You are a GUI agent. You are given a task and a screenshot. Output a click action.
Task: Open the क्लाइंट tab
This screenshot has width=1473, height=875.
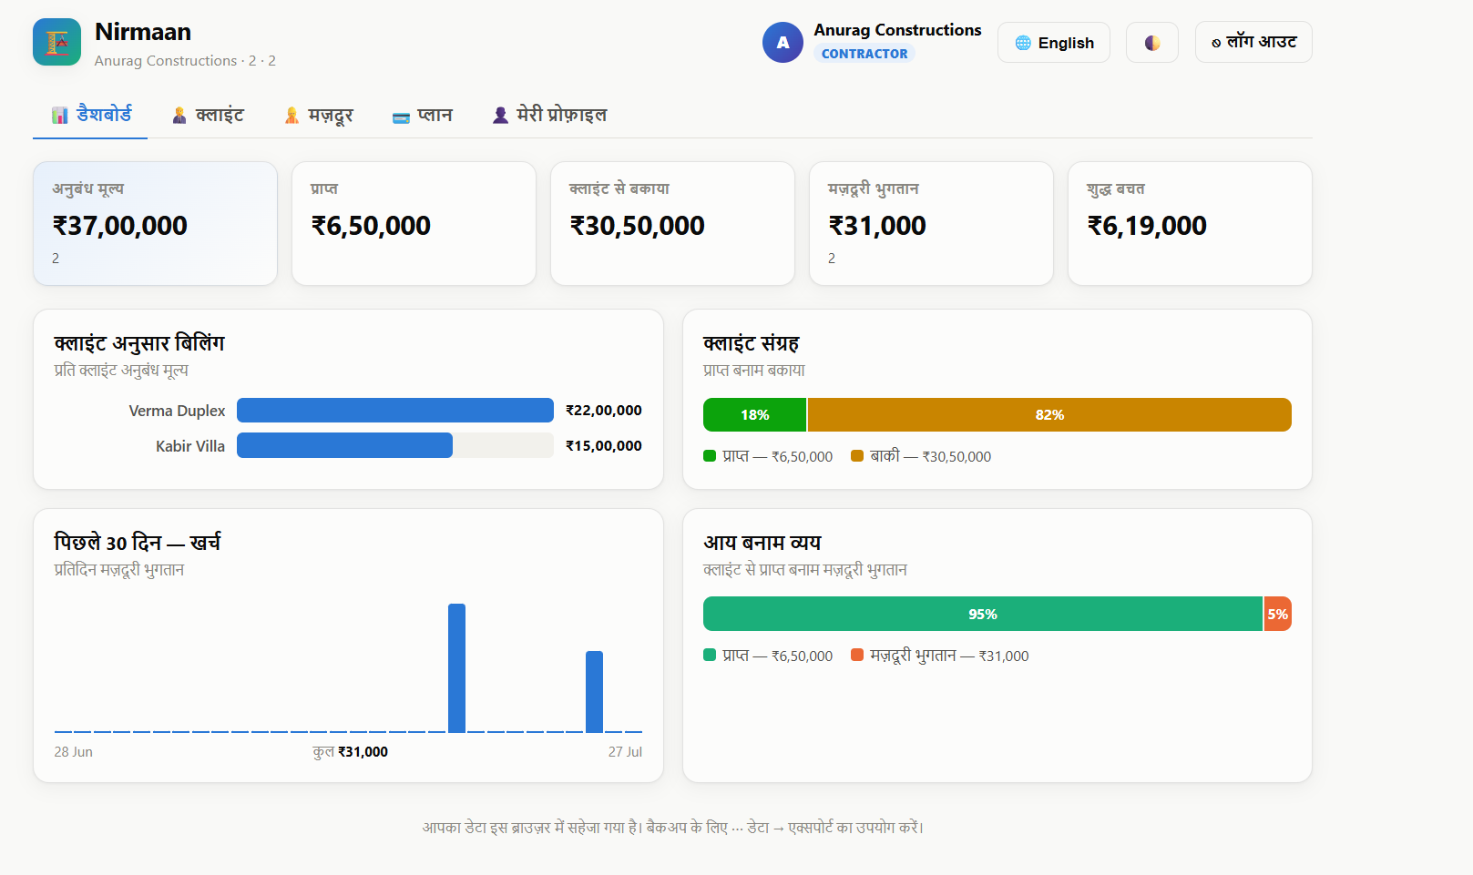pos(208,115)
